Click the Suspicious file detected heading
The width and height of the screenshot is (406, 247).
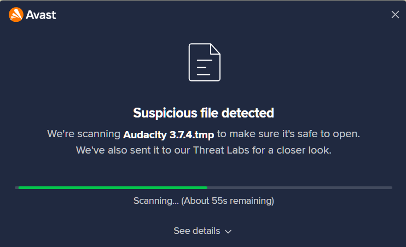(203, 113)
